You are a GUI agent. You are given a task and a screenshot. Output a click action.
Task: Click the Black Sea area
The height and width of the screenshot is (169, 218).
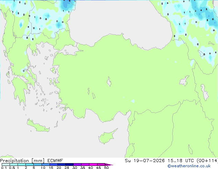click(x=120, y=20)
